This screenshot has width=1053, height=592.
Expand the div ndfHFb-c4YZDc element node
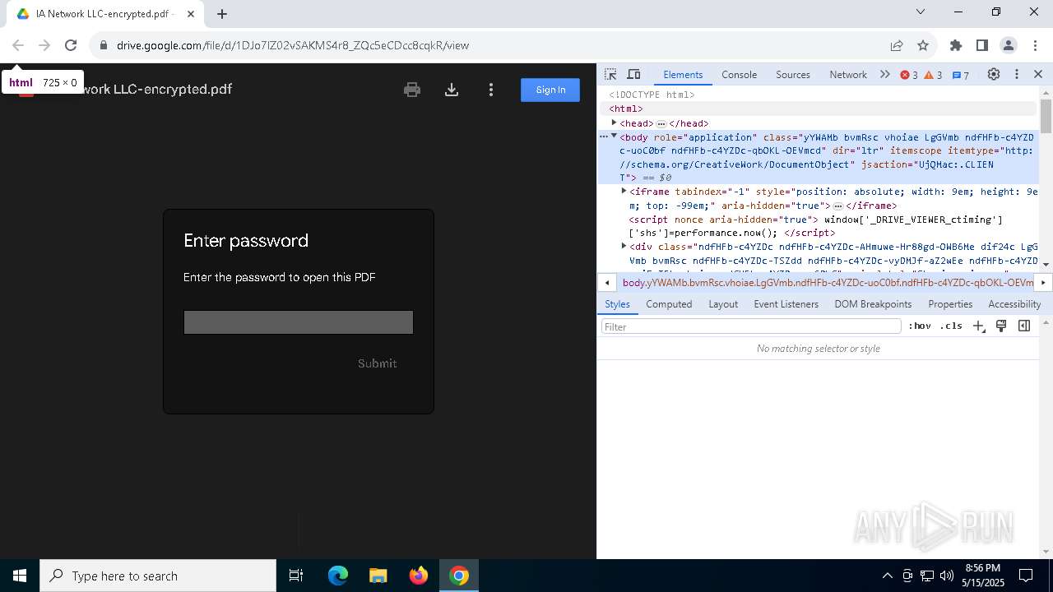624,246
